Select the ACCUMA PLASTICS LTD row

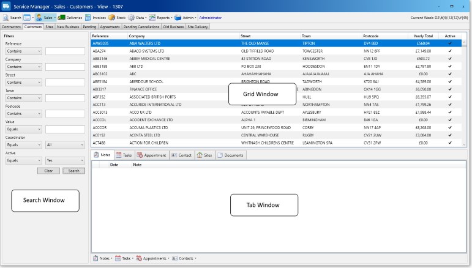[x=276, y=127]
